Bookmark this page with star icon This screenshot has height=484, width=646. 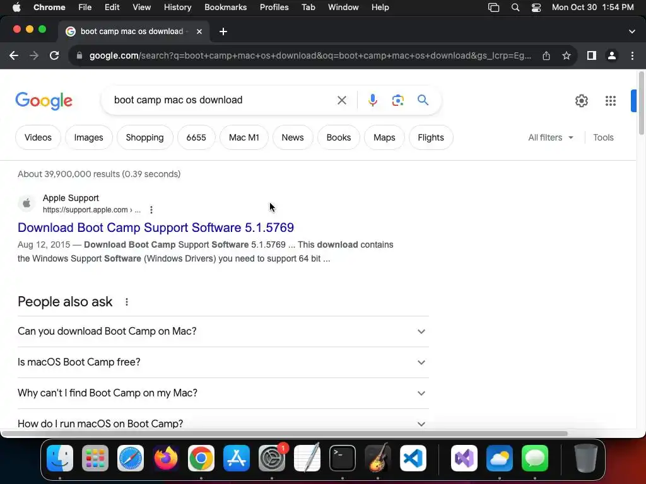pos(567,55)
